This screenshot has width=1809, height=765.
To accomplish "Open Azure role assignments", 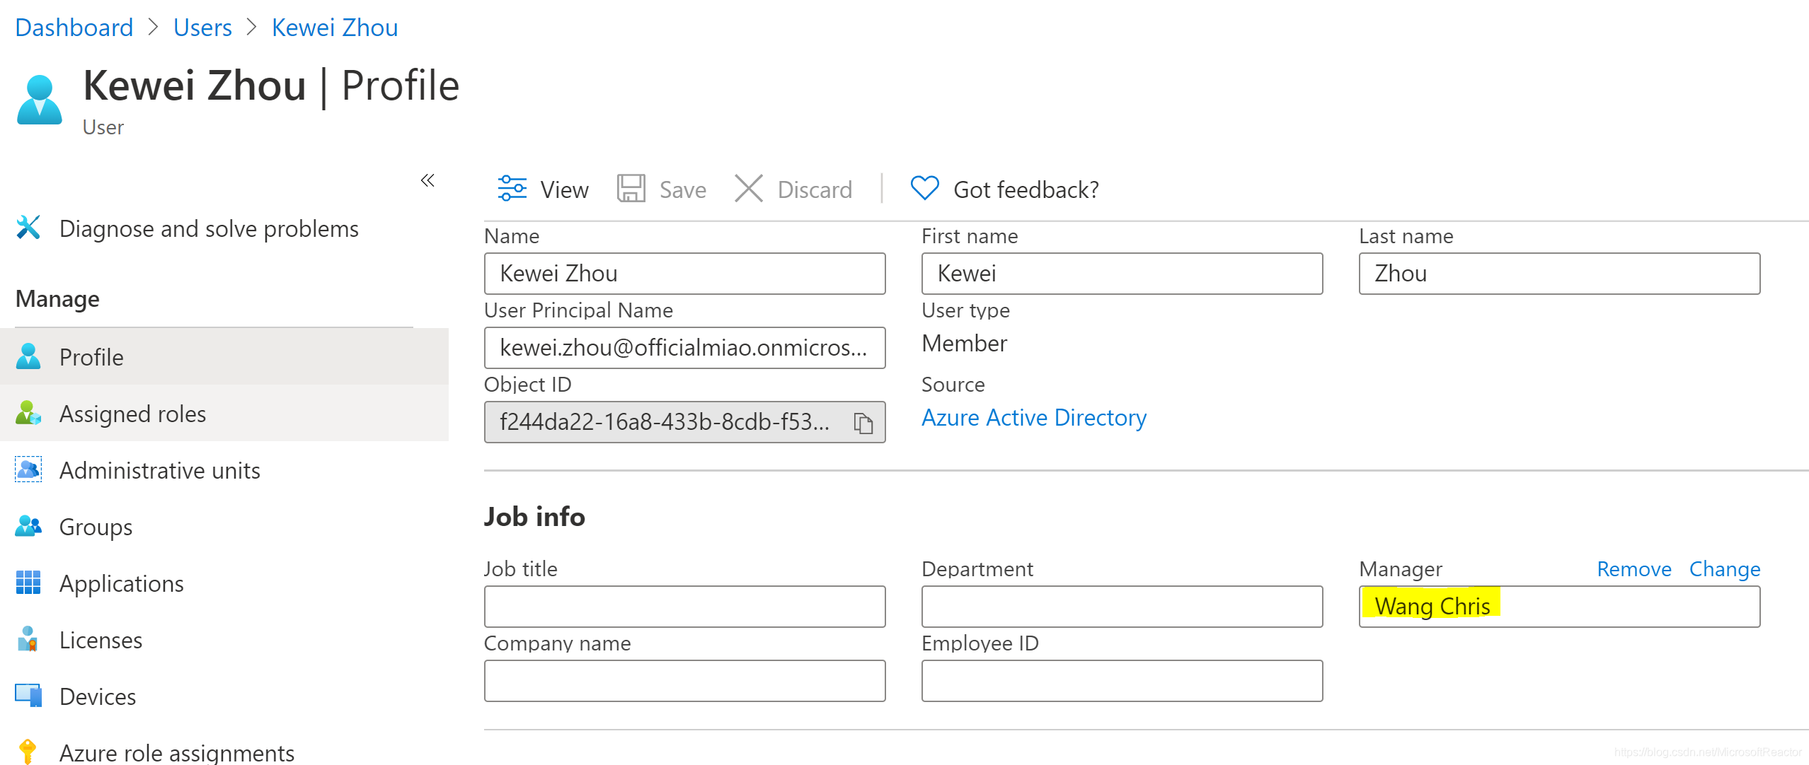I will tap(176, 752).
